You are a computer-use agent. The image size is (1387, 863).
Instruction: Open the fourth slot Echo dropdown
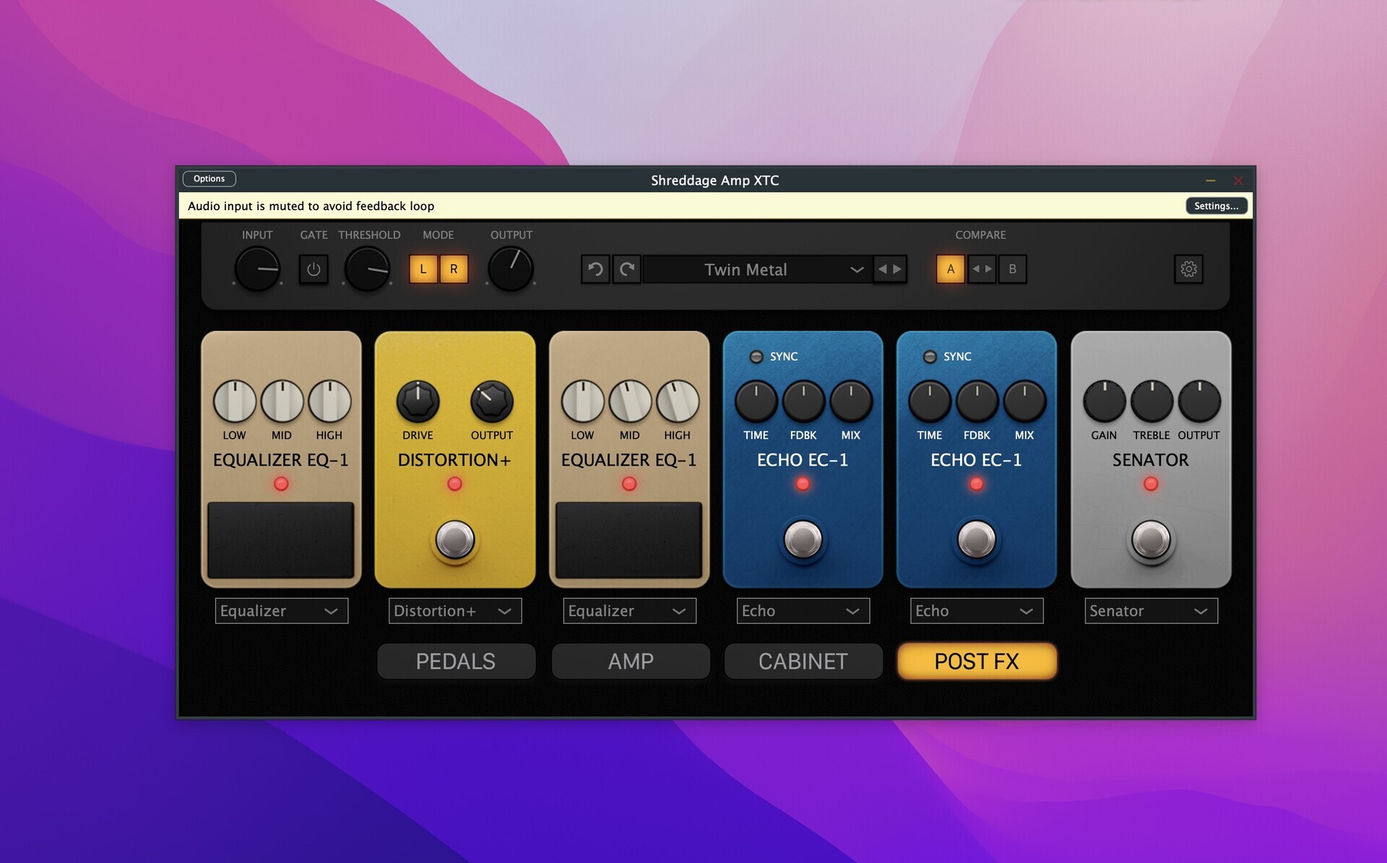point(803,611)
